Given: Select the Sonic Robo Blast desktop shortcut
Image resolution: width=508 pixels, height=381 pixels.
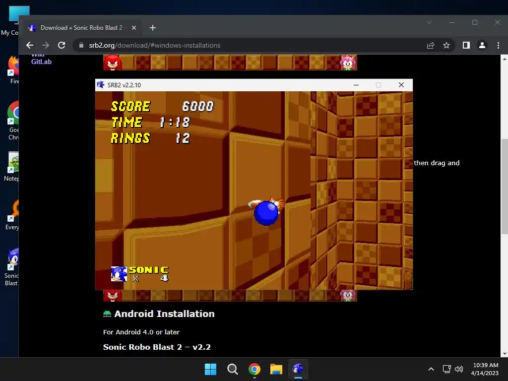Looking at the screenshot, I should point(12,267).
